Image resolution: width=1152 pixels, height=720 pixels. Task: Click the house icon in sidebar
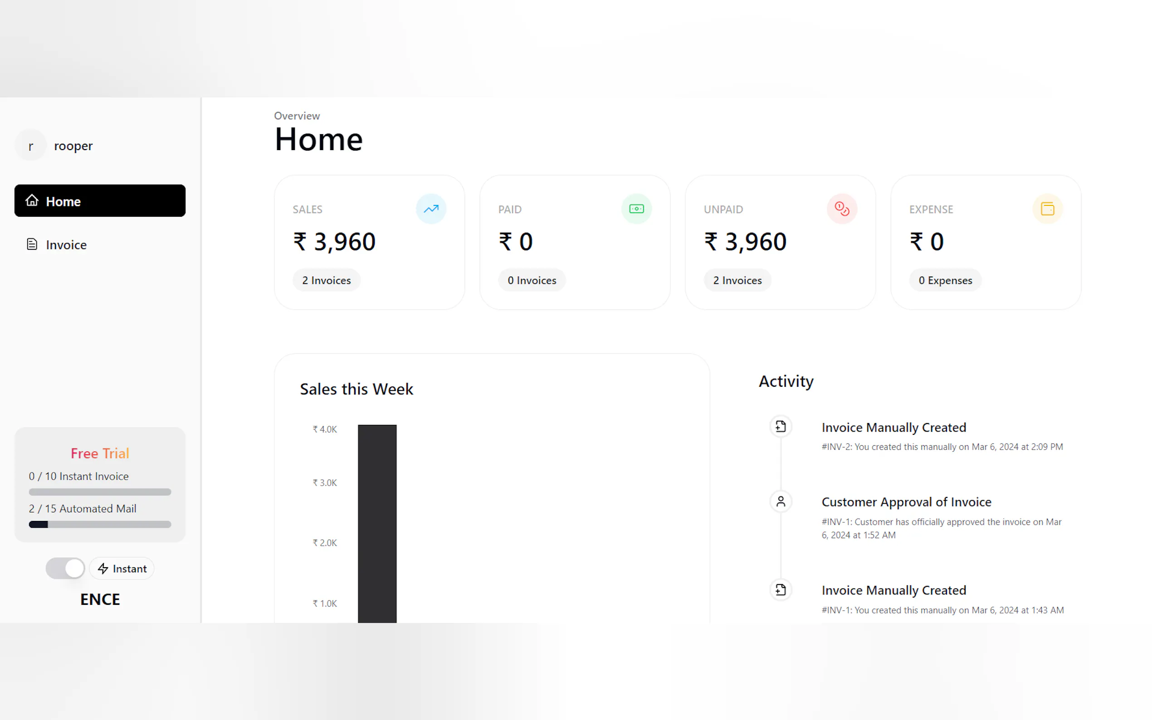click(x=32, y=200)
